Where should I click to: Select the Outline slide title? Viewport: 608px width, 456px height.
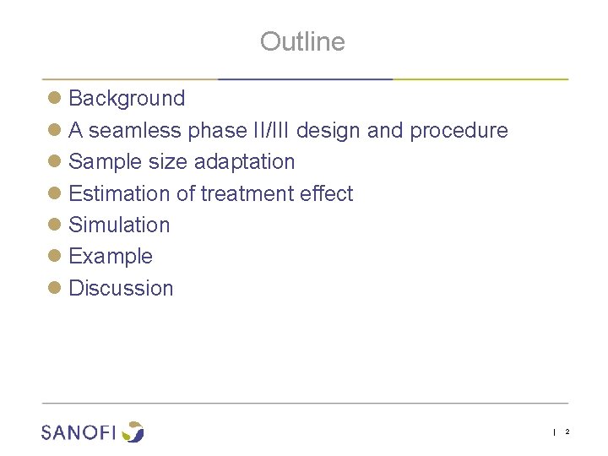click(x=302, y=41)
